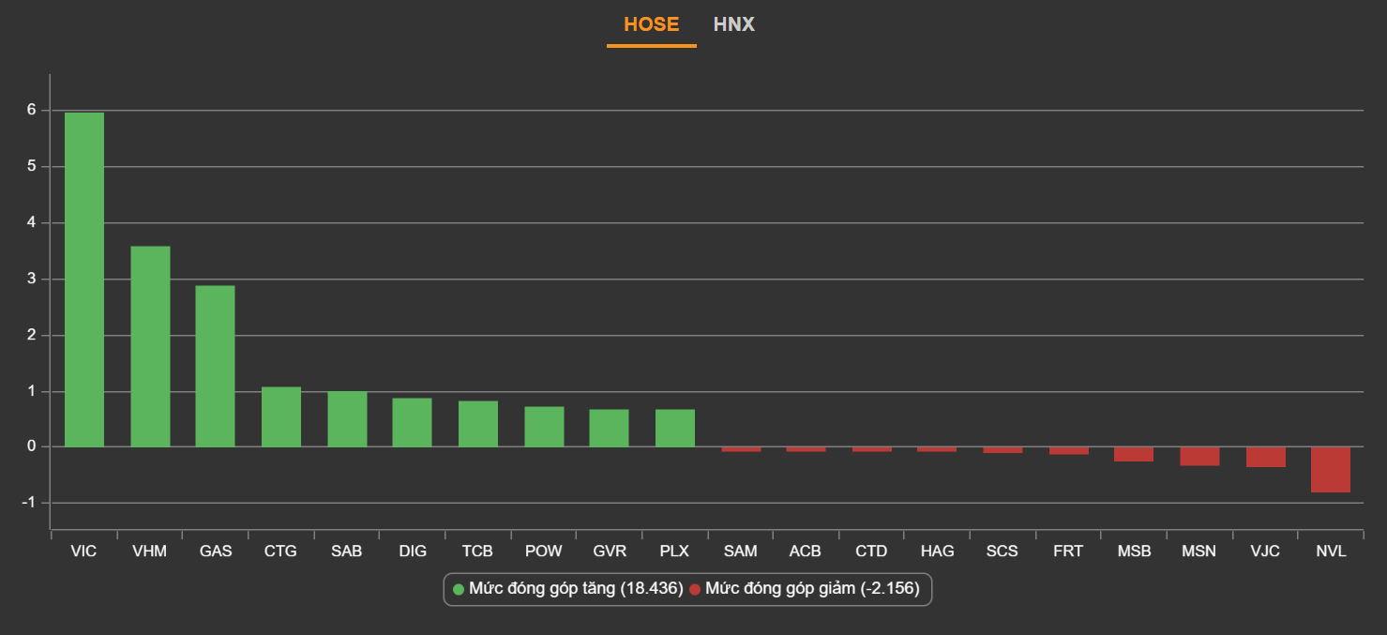
Task: Select the DIG bar
Action: tap(412, 422)
